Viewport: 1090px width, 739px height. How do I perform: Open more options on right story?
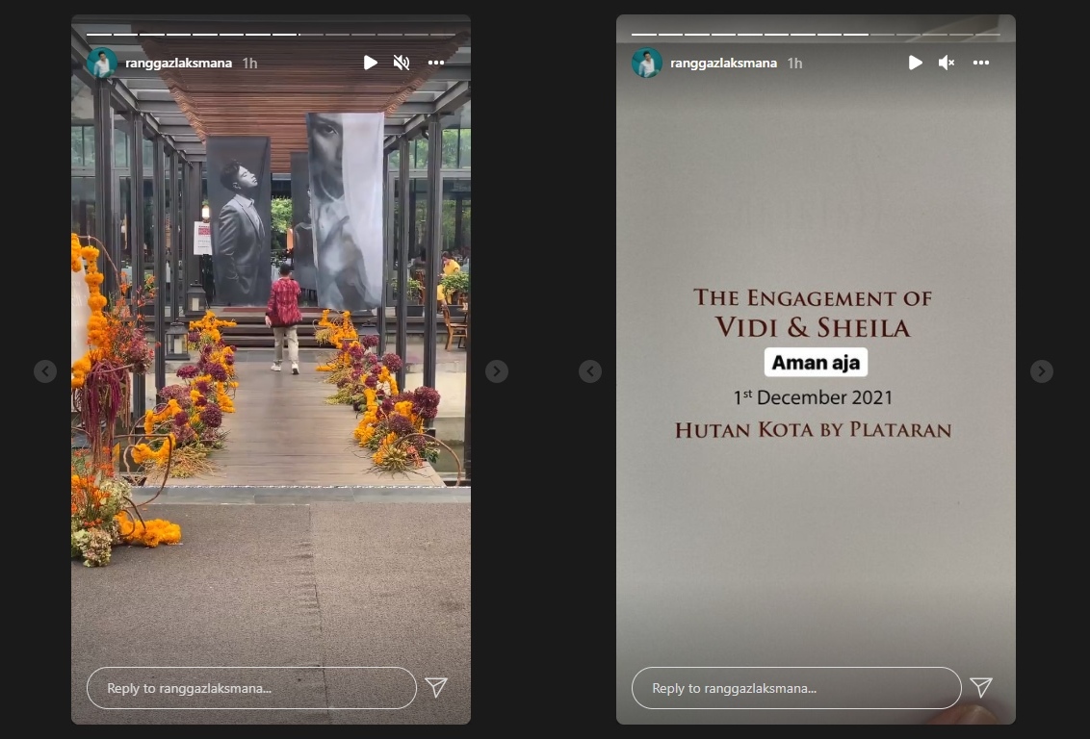point(981,63)
